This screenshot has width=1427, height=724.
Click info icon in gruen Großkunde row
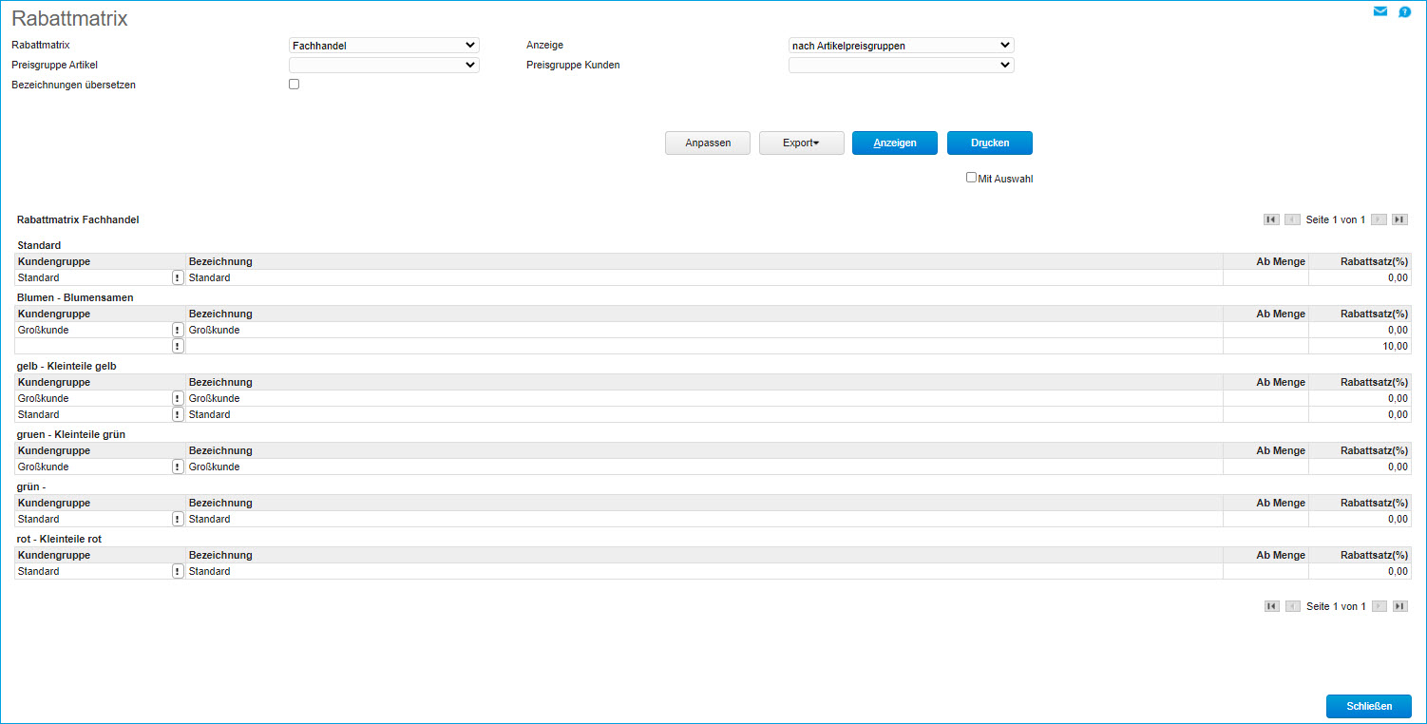(x=178, y=467)
